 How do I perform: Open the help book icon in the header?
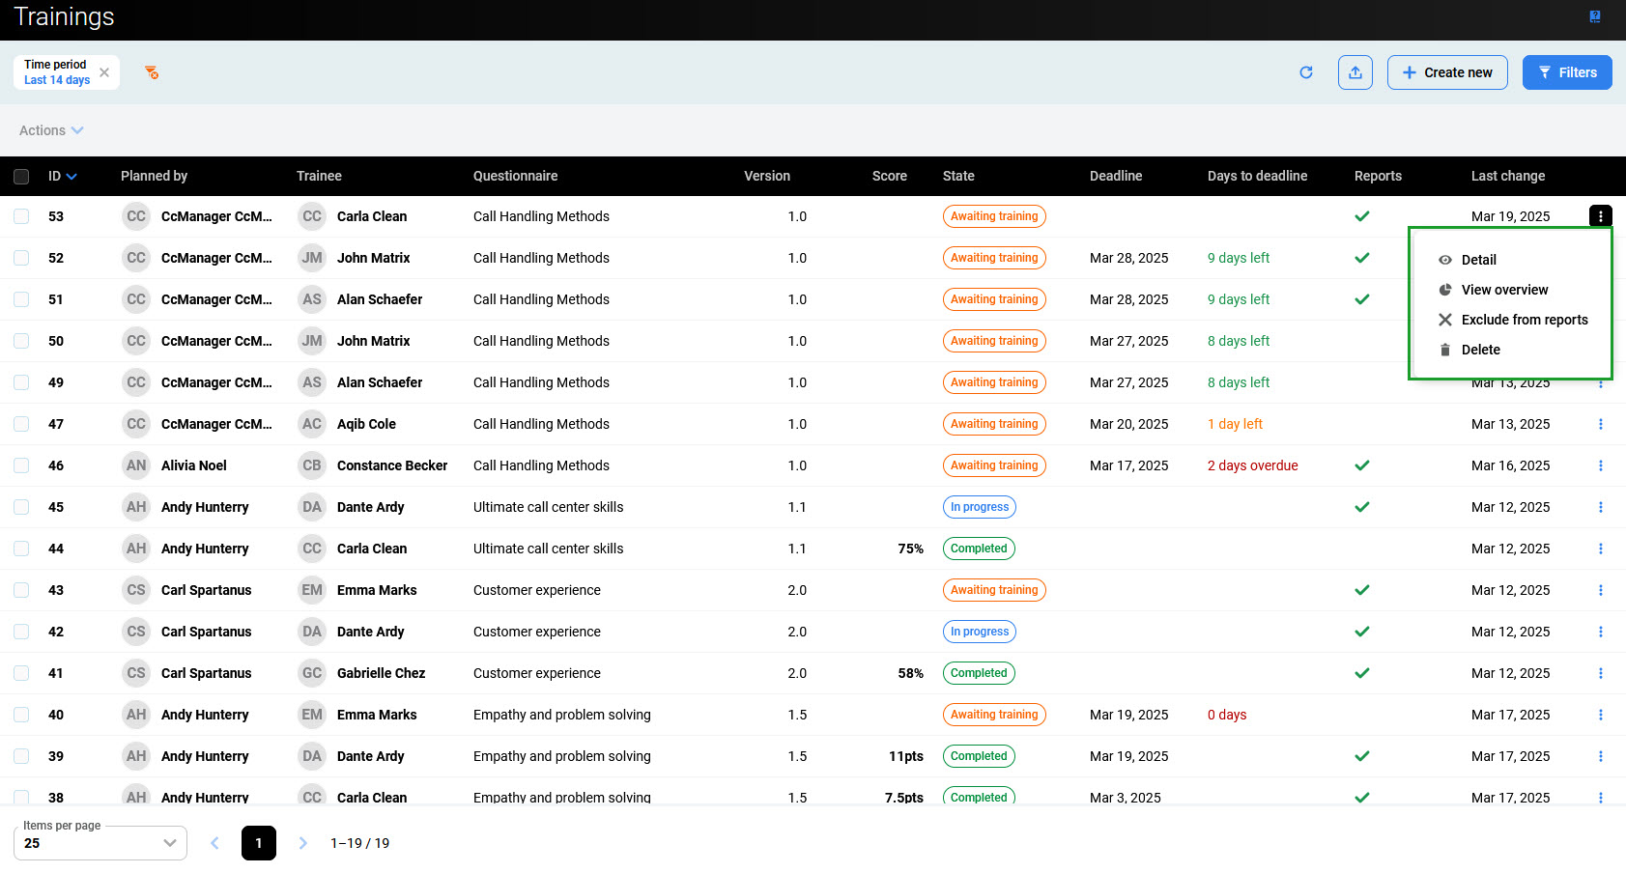[1594, 16]
